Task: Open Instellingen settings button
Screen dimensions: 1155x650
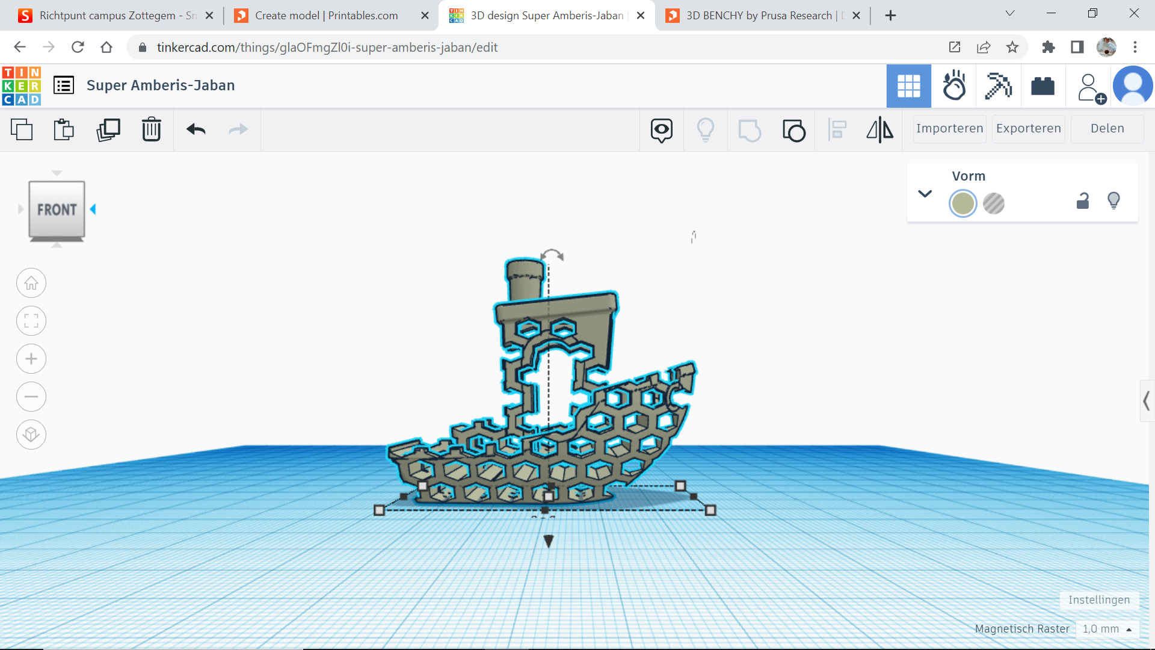Action: [1099, 600]
